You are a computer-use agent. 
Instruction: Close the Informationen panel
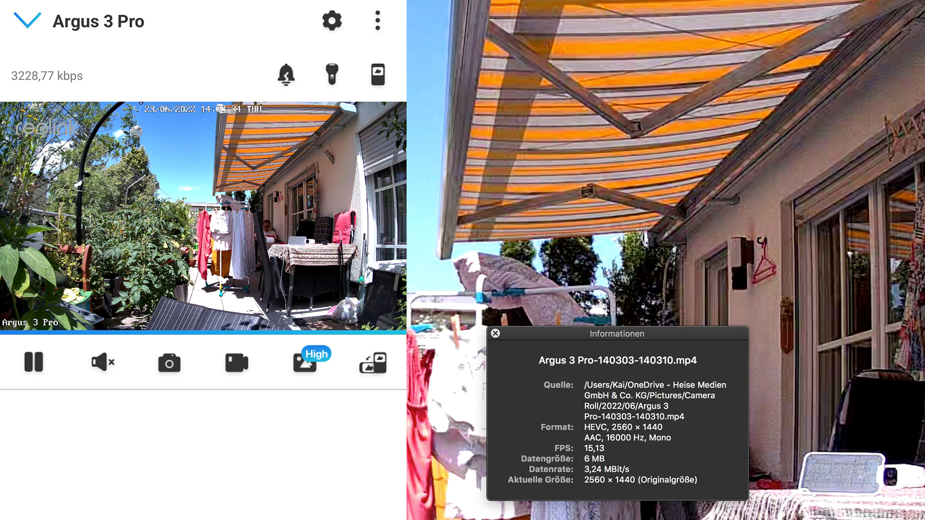pyautogui.click(x=495, y=333)
